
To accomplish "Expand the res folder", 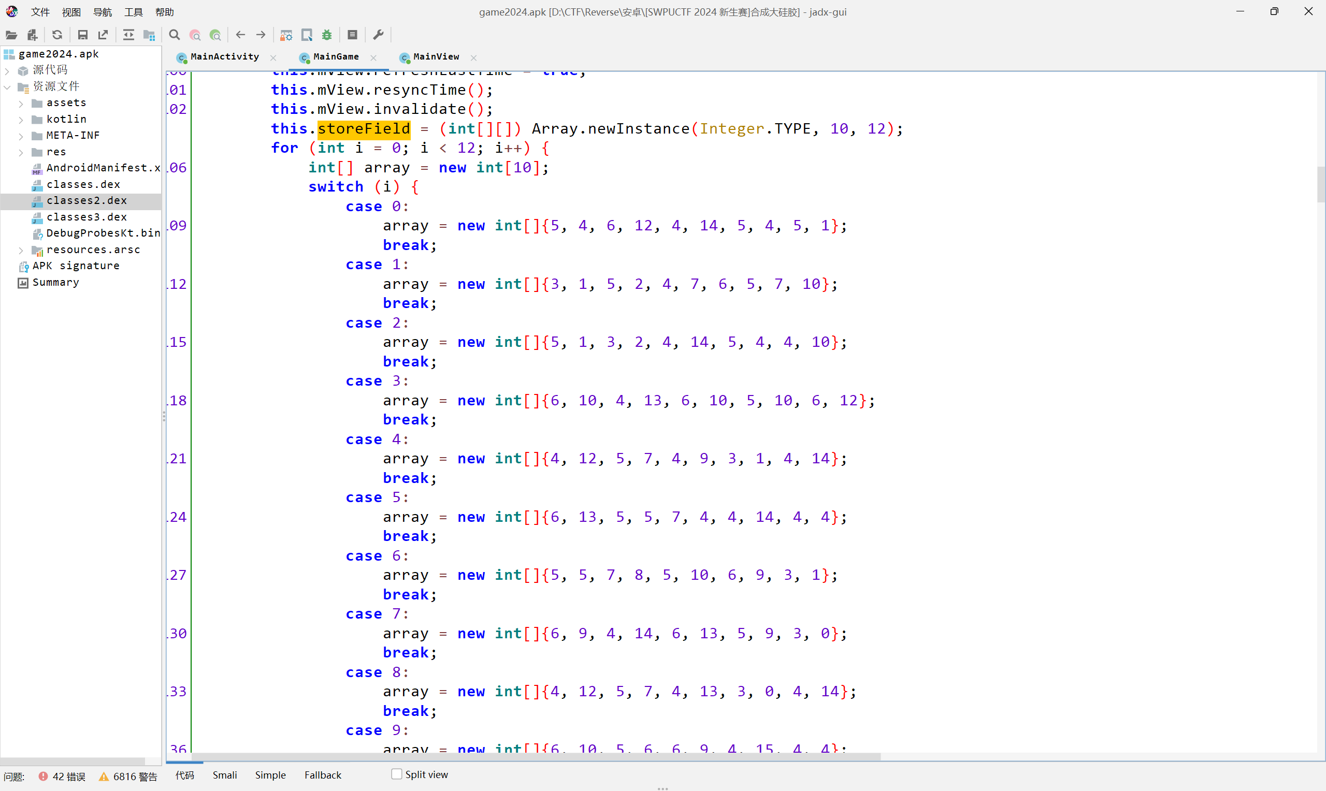I will point(21,153).
